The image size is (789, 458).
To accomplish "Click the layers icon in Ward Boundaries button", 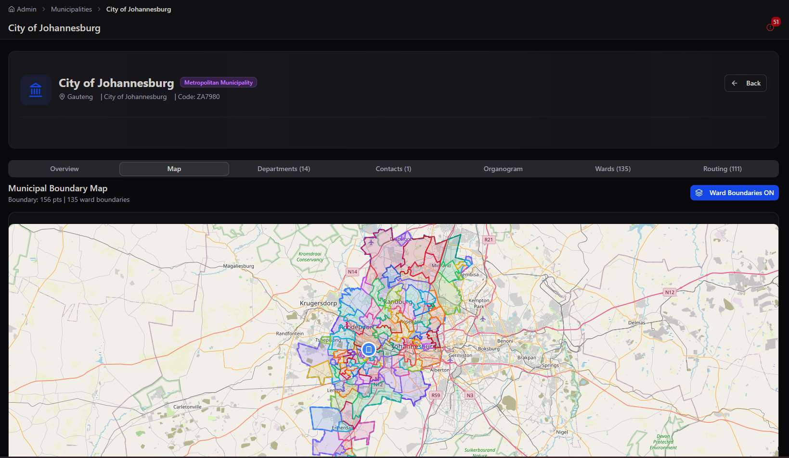I will coord(699,193).
